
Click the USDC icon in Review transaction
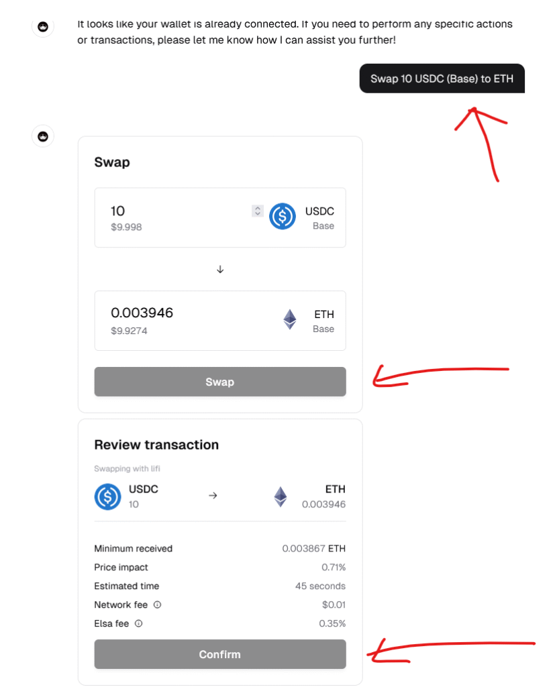(107, 496)
